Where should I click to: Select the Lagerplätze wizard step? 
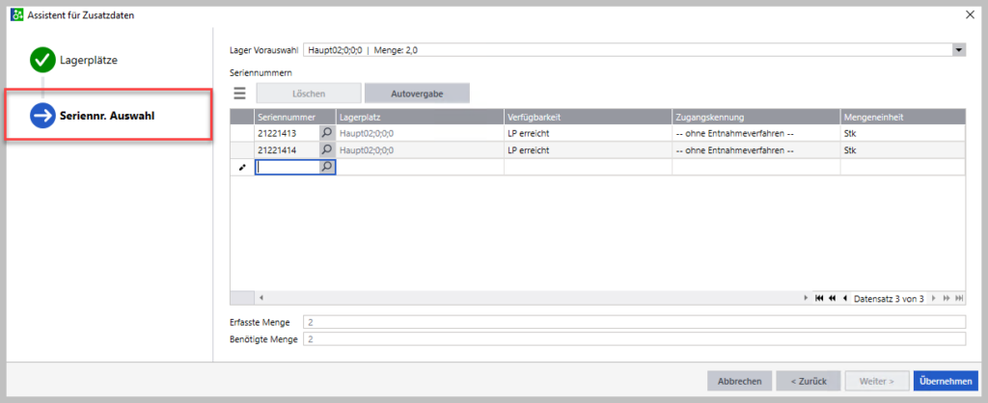click(x=87, y=61)
